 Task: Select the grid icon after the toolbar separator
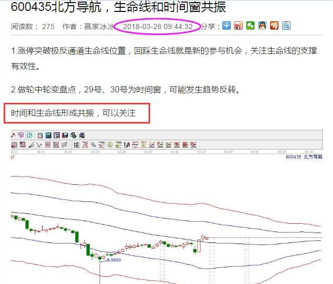tap(76, 144)
